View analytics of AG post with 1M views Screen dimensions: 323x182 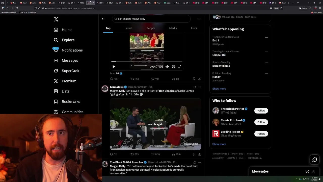click(x=175, y=79)
